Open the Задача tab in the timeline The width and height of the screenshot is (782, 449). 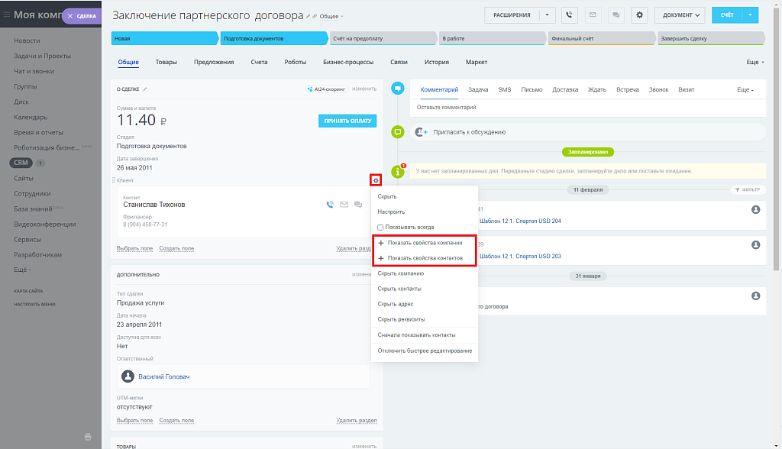tap(478, 89)
